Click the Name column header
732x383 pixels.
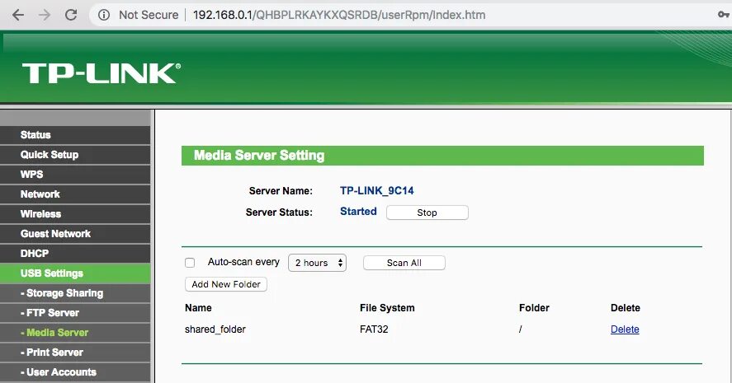[198, 308]
